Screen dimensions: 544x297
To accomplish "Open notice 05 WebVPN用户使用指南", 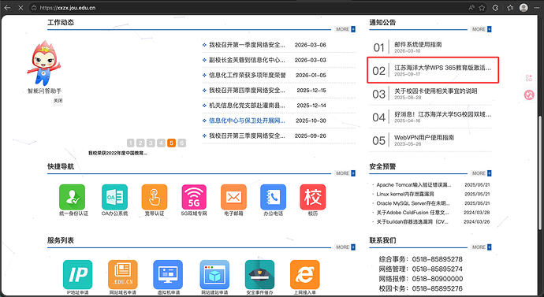I will click(x=424, y=138).
